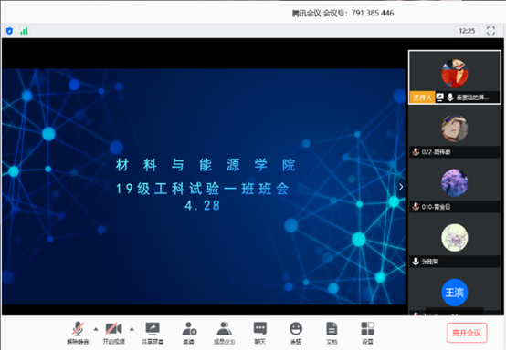This screenshot has height=350, width=506.
Task: Click the blue security shield icon
Action: coord(9,31)
